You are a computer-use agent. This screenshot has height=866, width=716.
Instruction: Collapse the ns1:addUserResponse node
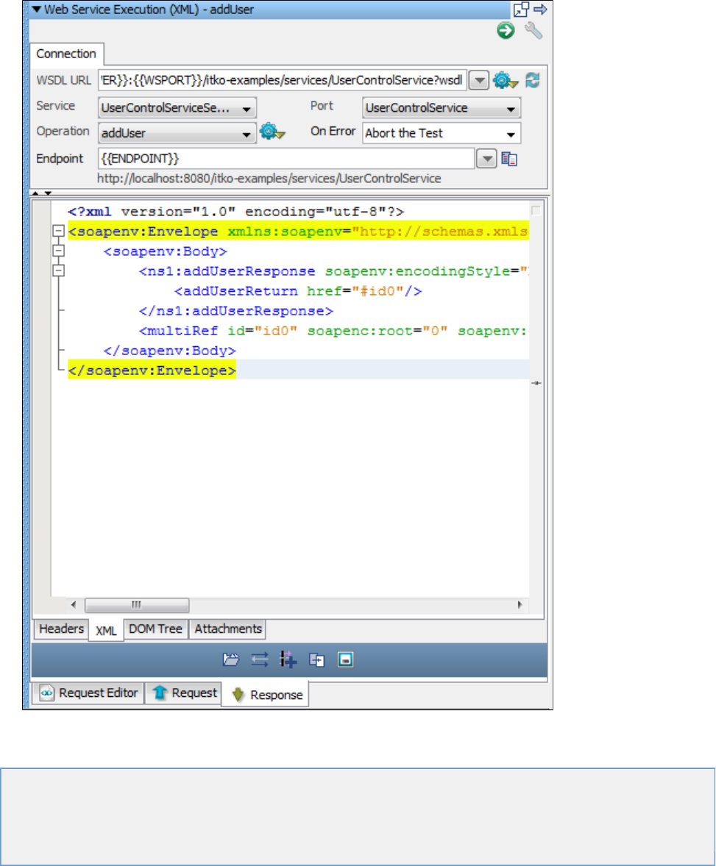(x=58, y=271)
